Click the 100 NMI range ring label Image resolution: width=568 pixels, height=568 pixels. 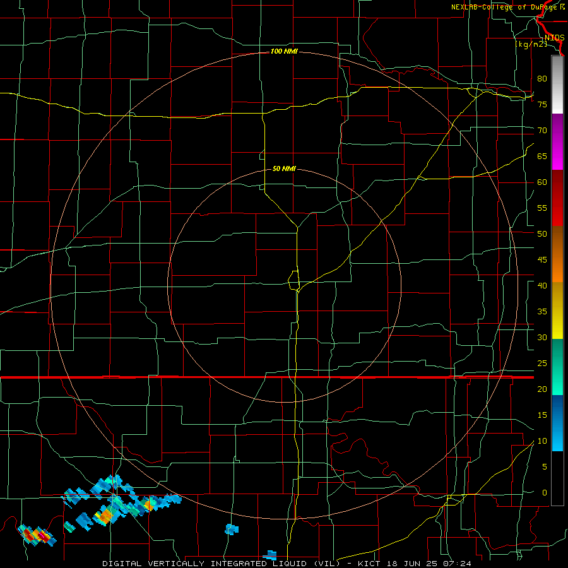tap(284, 52)
